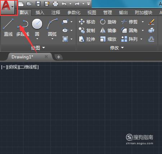Image resolution: width=162 pixels, height=154 pixels.
Task: Expand the 圆 circle options dropdown
Action: tap(37, 39)
